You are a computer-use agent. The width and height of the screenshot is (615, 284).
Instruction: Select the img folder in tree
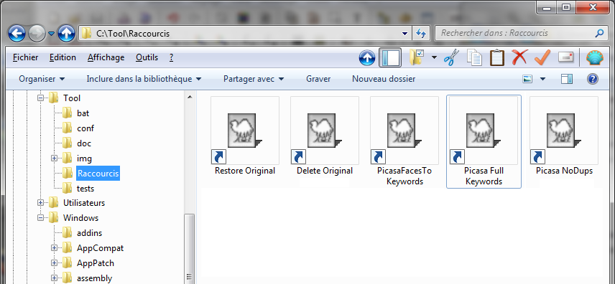tap(84, 158)
